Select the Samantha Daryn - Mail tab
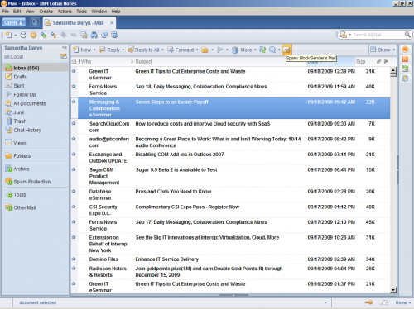The width and height of the screenshot is (414, 309). (79, 23)
